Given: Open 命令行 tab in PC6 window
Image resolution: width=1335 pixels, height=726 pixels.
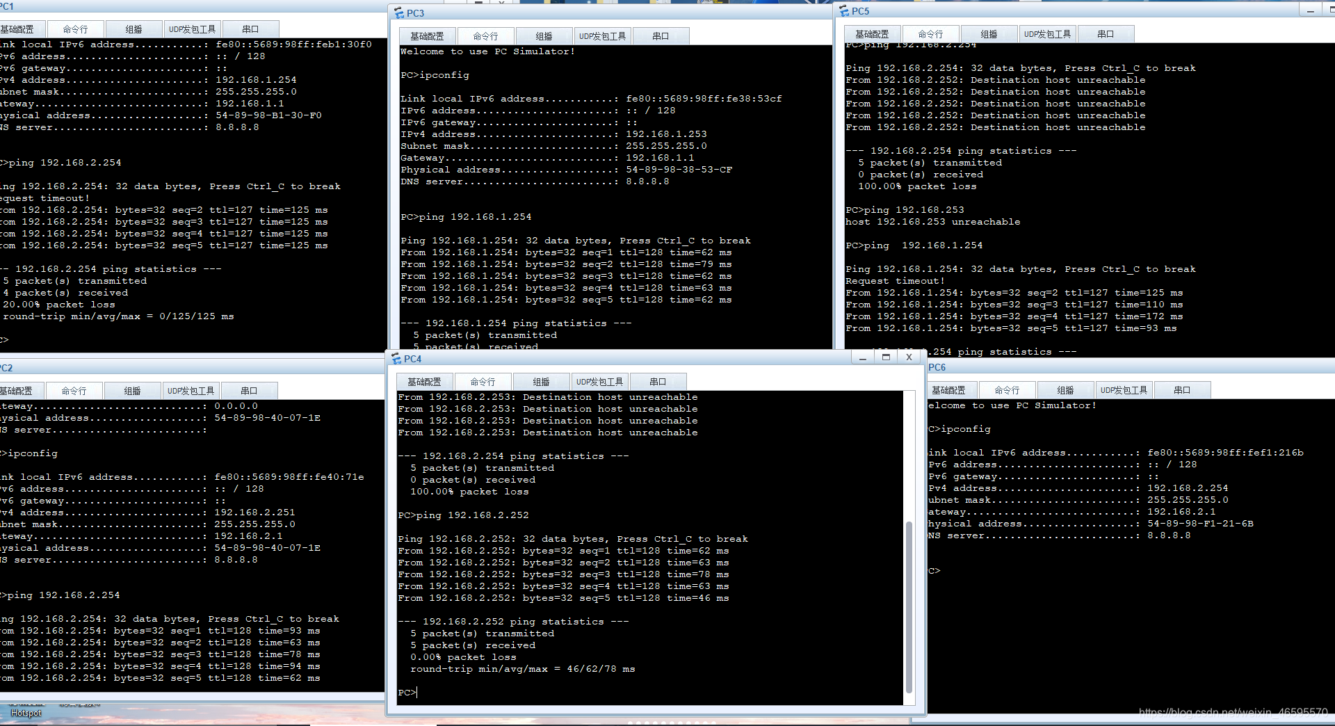Looking at the screenshot, I should (1008, 390).
